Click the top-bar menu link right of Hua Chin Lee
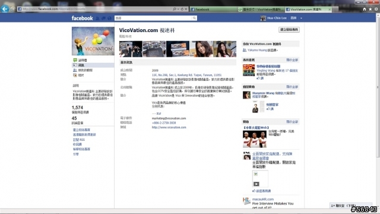 click(x=293, y=18)
